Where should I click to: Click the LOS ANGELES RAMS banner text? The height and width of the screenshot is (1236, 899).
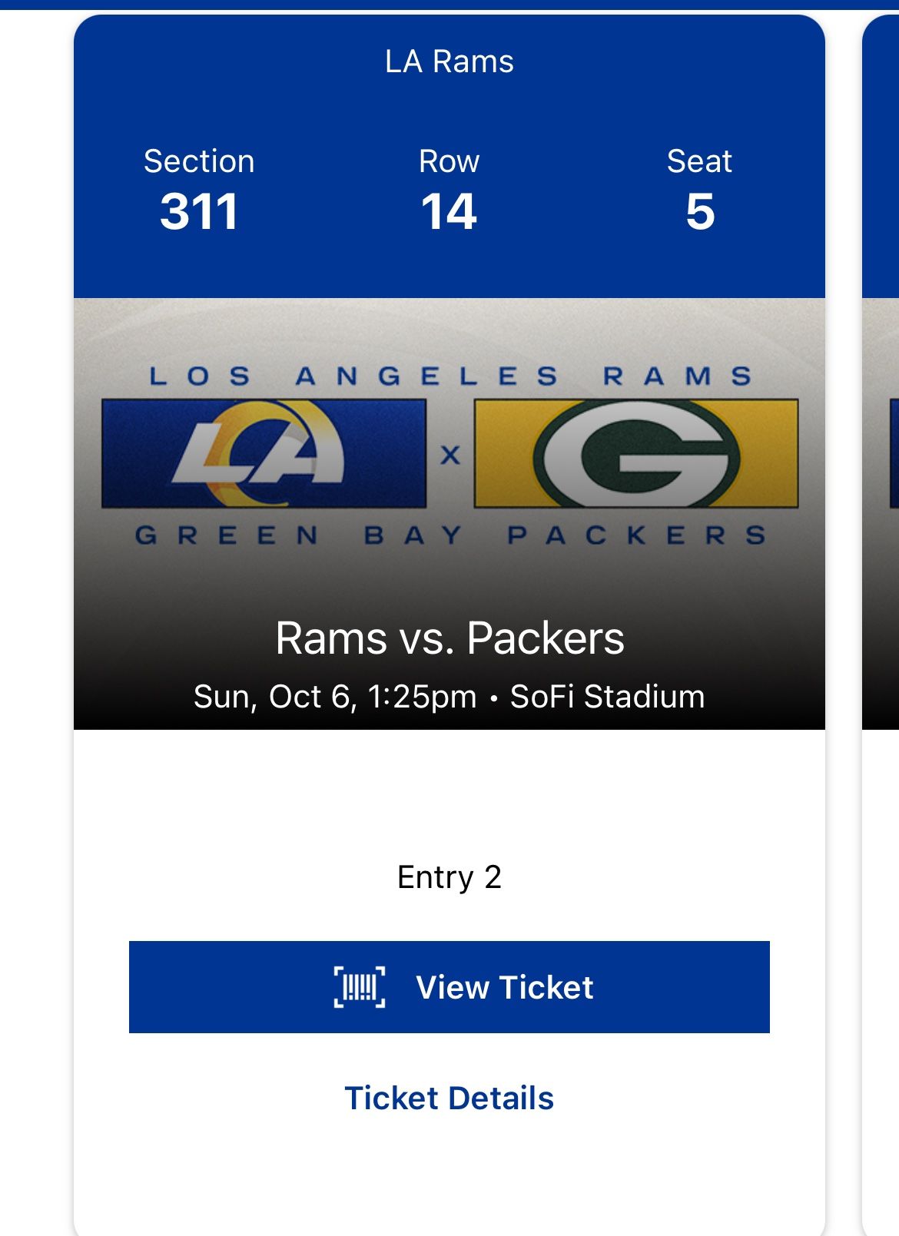tap(450, 376)
